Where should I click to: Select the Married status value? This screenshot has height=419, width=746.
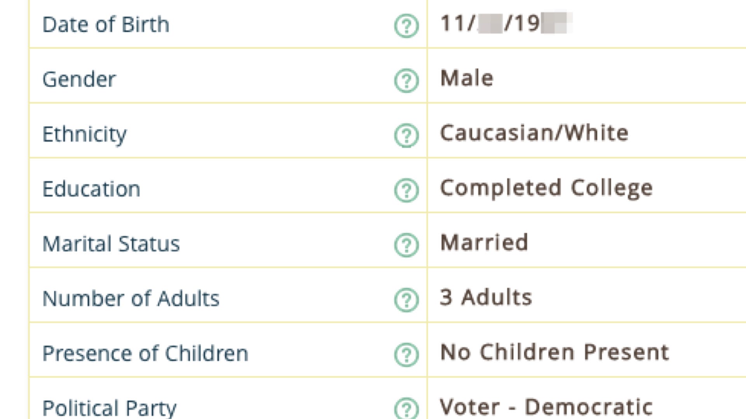(484, 242)
